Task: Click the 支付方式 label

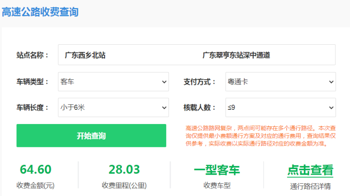Action: coord(200,82)
